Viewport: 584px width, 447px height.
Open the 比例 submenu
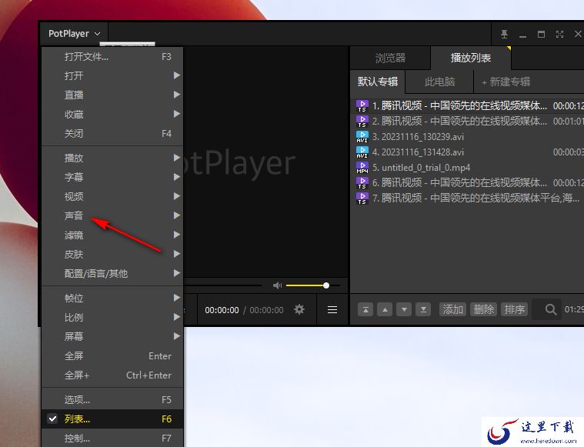[112, 318]
